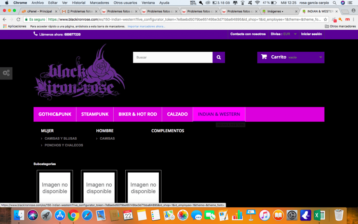Open the Wi-Fi status menu
This screenshot has height=224, width=358.
point(257,3)
